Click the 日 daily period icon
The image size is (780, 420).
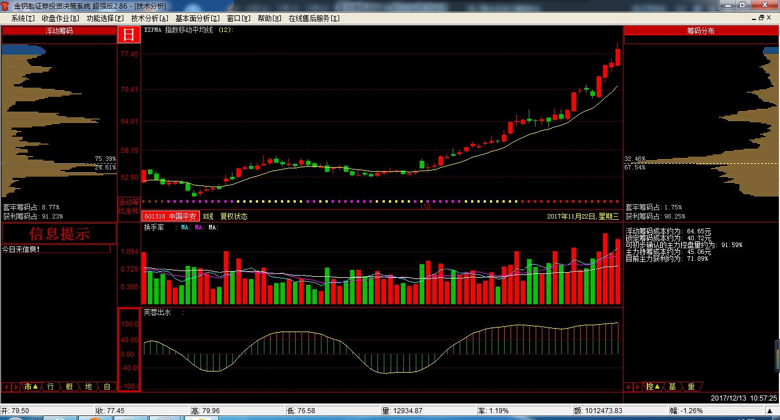(129, 35)
